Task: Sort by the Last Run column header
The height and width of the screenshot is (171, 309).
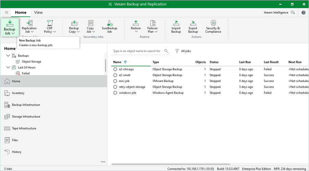Action: click(x=245, y=62)
